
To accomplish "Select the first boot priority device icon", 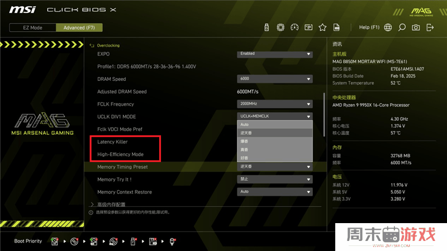I will 55,242.
